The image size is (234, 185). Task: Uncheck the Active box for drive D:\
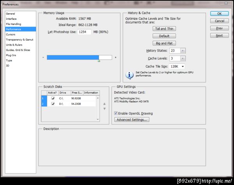click(x=53, y=104)
